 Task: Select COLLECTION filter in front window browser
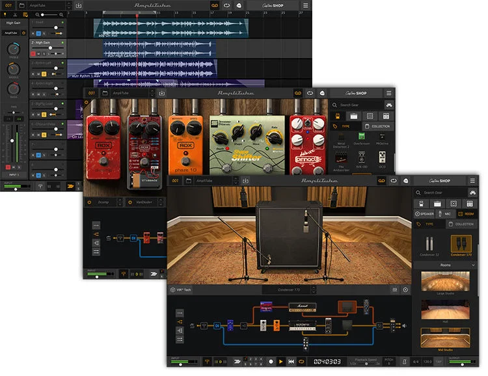coord(461,224)
